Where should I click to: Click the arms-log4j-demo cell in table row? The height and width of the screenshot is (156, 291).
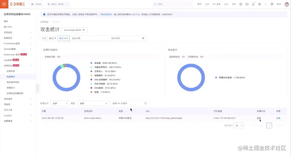click(93, 118)
